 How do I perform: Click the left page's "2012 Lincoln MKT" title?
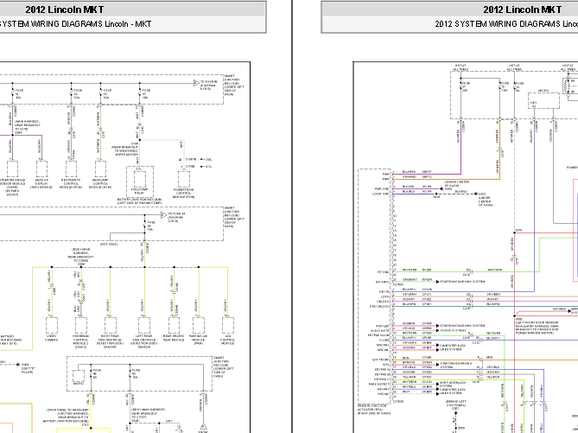click(x=65, y=10)
